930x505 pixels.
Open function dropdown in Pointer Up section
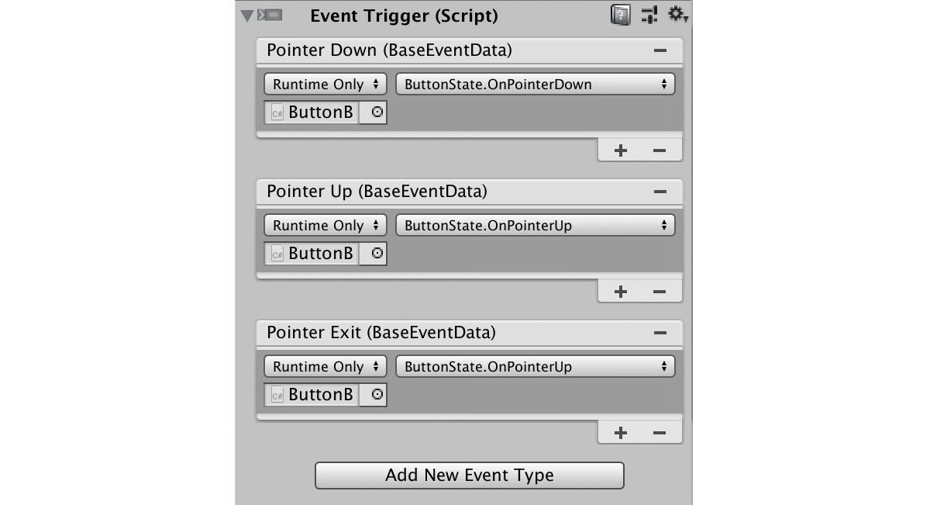[x=535, y=226]
